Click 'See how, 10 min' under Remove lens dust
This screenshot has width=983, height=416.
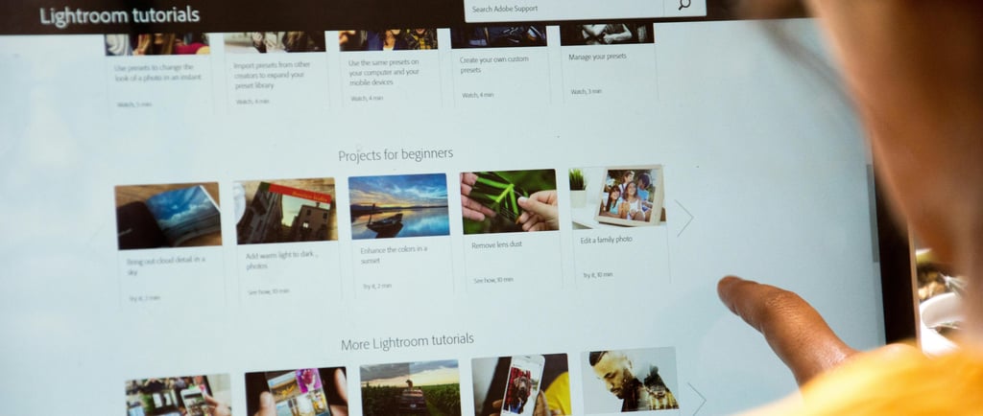[x=493, y=280]
